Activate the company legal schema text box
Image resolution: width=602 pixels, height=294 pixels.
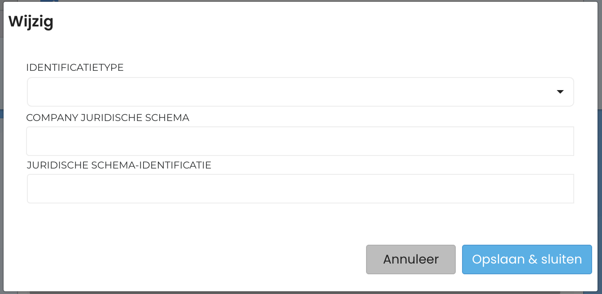coord(300,141)
